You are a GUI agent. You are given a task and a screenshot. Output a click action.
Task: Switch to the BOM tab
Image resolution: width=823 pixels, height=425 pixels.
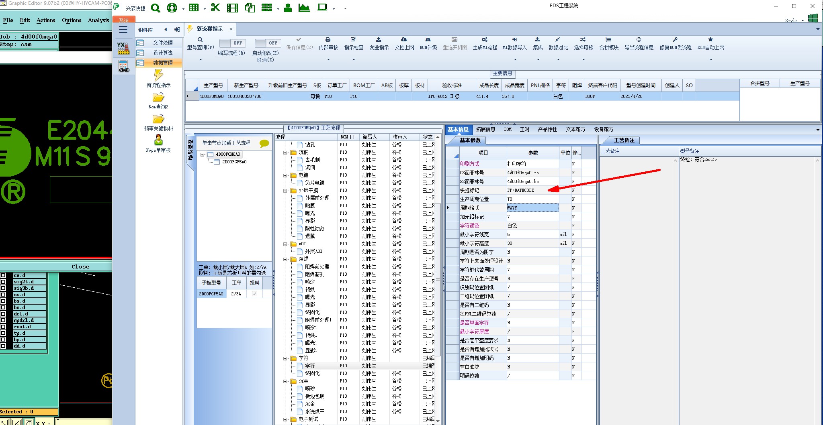pyautogui.click(x=508, y=129)
